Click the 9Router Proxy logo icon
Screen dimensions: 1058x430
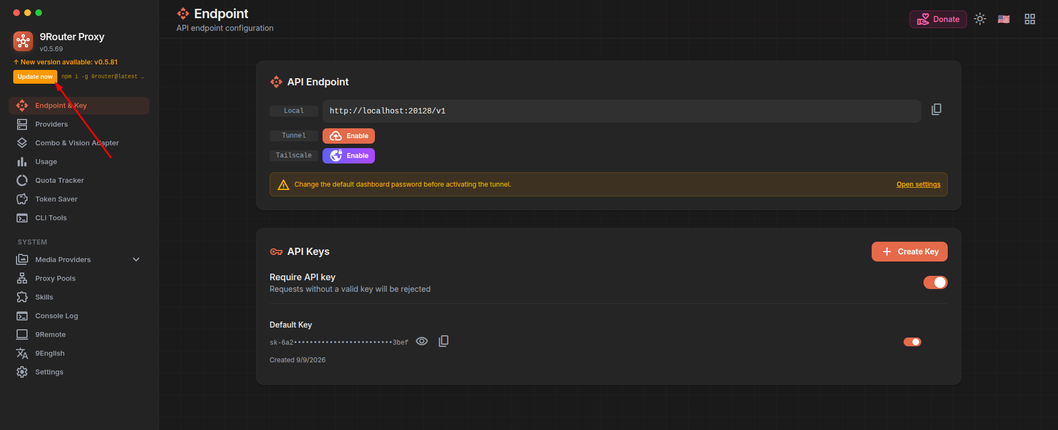tap(23, 41)
